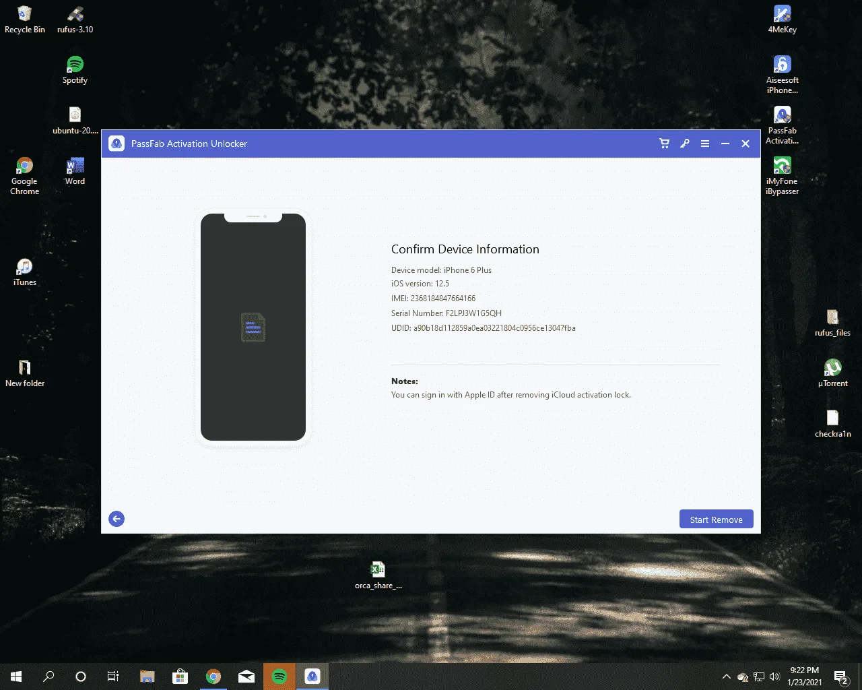
Task: Show hidden system tray icons
Action: coord(726,677)
